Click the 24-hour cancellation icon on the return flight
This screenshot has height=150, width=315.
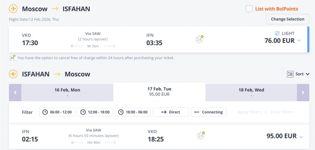coord(201,135)
